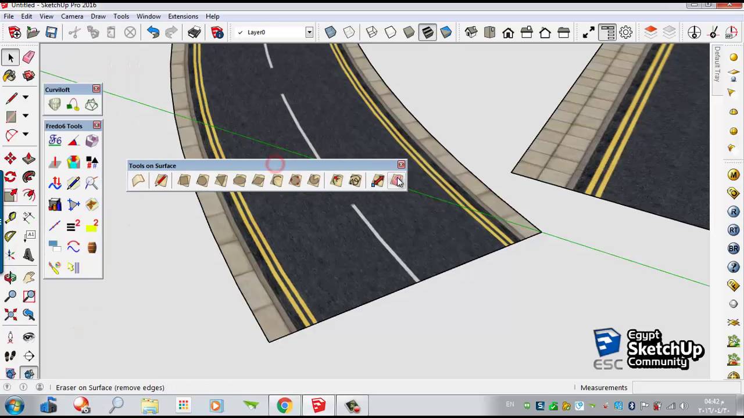The width and height of the screenshot is (744, 418).
Task: Select the Fredo6 red-blue wave curve tool
Action: pos(73,247)
